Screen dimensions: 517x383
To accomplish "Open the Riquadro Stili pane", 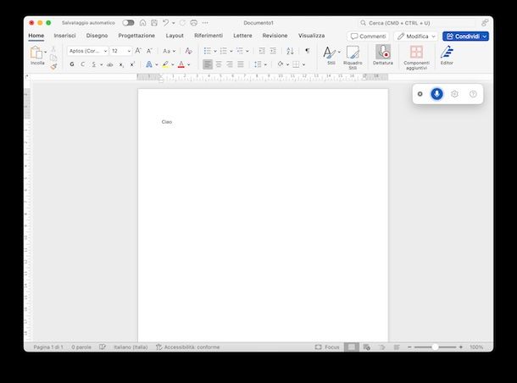I will 353,58.
